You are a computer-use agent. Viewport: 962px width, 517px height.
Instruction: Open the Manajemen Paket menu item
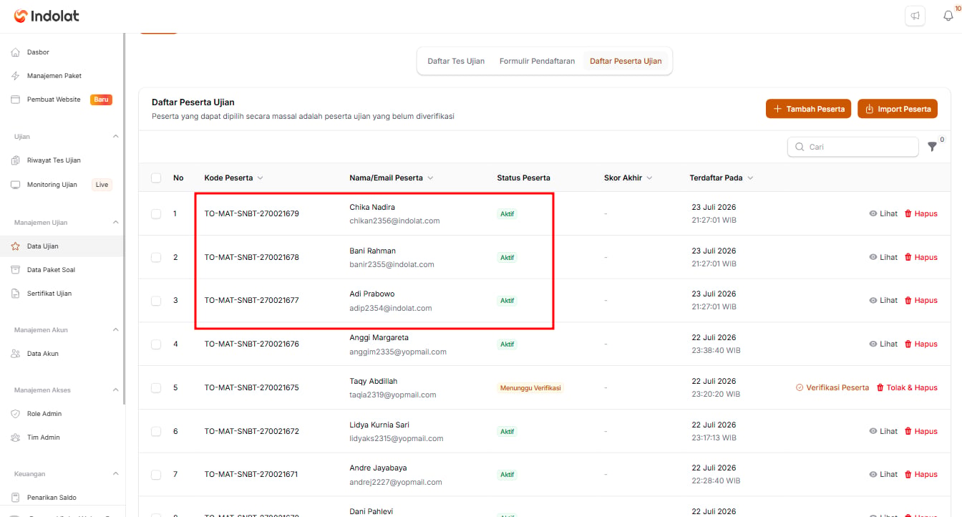click(x=62, y=76)
